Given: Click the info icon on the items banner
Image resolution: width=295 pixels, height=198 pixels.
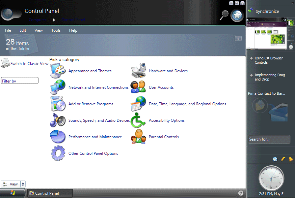Looking at the screenshot, I should coord(238,39).
